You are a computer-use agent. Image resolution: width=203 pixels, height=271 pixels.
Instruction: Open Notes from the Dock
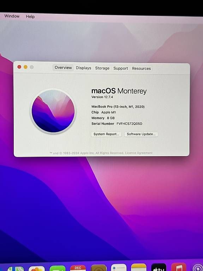(139, 267)
